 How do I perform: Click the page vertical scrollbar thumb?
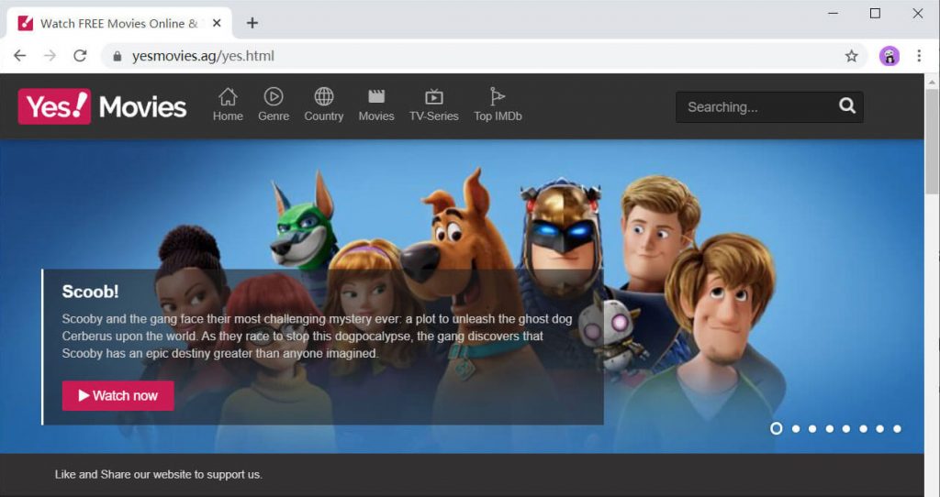pyautogui.click(x=932, y=140)
